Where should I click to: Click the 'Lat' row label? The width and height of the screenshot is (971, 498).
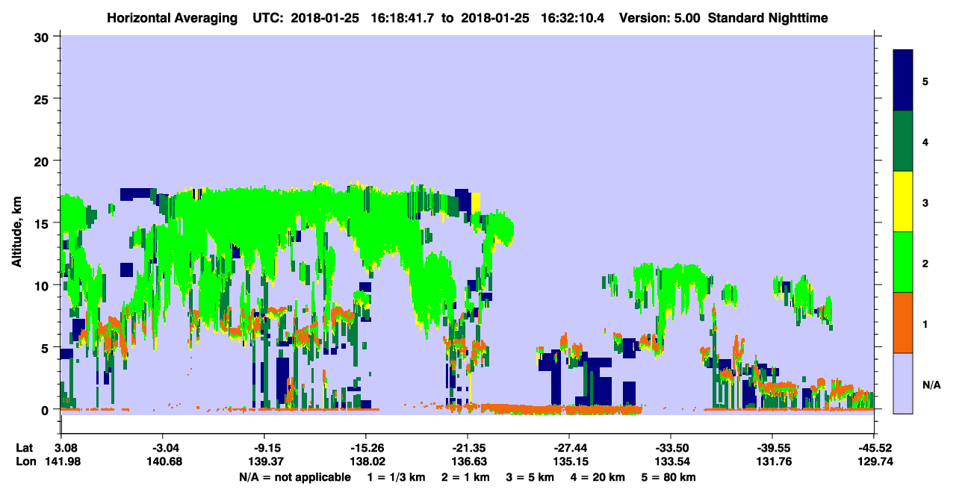(x=25, y=448)
